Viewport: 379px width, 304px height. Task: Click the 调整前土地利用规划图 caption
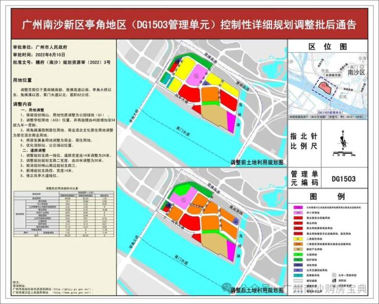(x=257, y=162)
